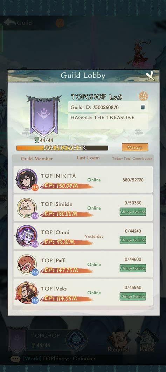This screenshot has width=166, height=372.
Task: Close the Guild Lobby window
Action: point(150,76)
